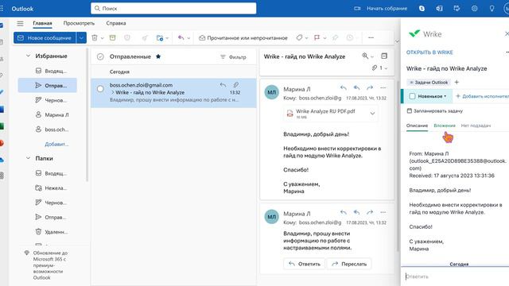Click the Фильтр button
509x286 pixels.
(233, 56)
